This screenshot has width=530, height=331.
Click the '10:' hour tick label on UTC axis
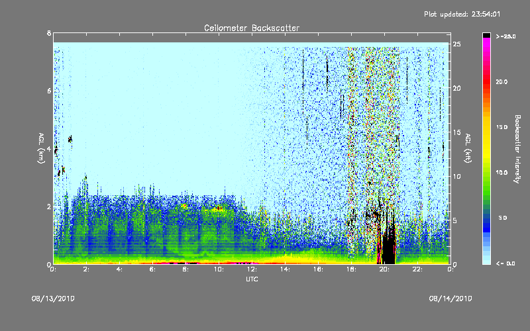tap(219, 269)
